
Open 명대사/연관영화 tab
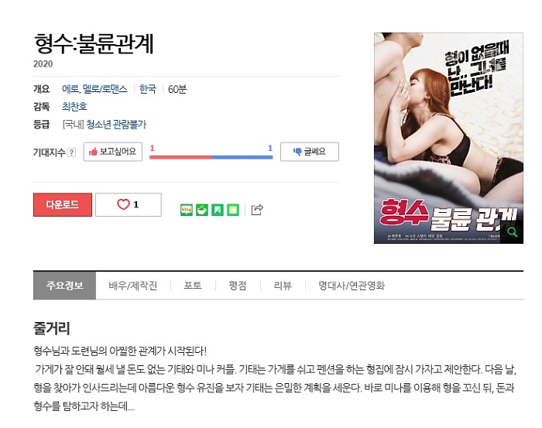pos(352,286)
